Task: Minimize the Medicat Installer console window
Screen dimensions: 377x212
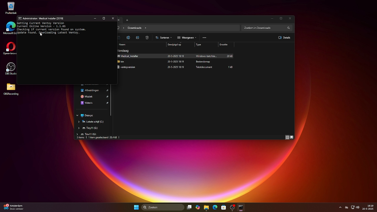Action: coord(95,18)
